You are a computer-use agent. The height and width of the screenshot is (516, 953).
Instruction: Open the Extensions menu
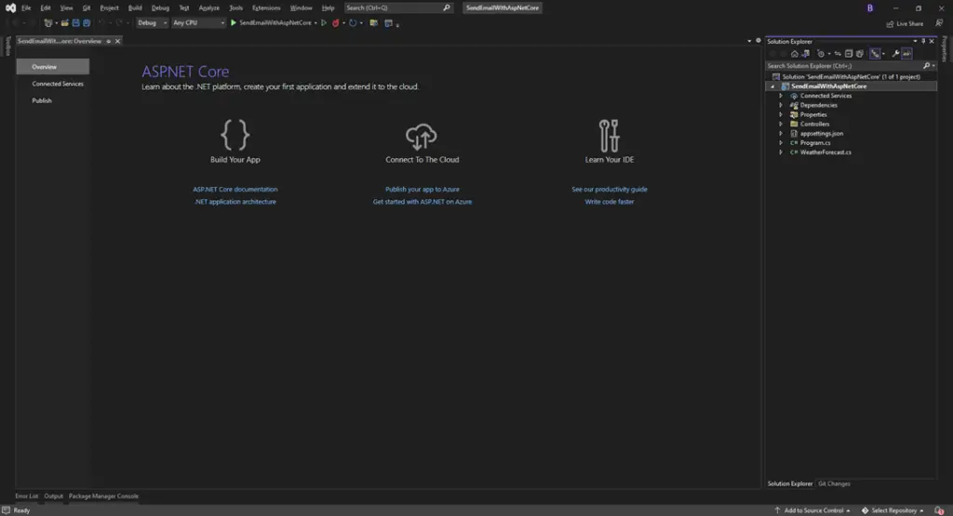click(x=266, y=7)
